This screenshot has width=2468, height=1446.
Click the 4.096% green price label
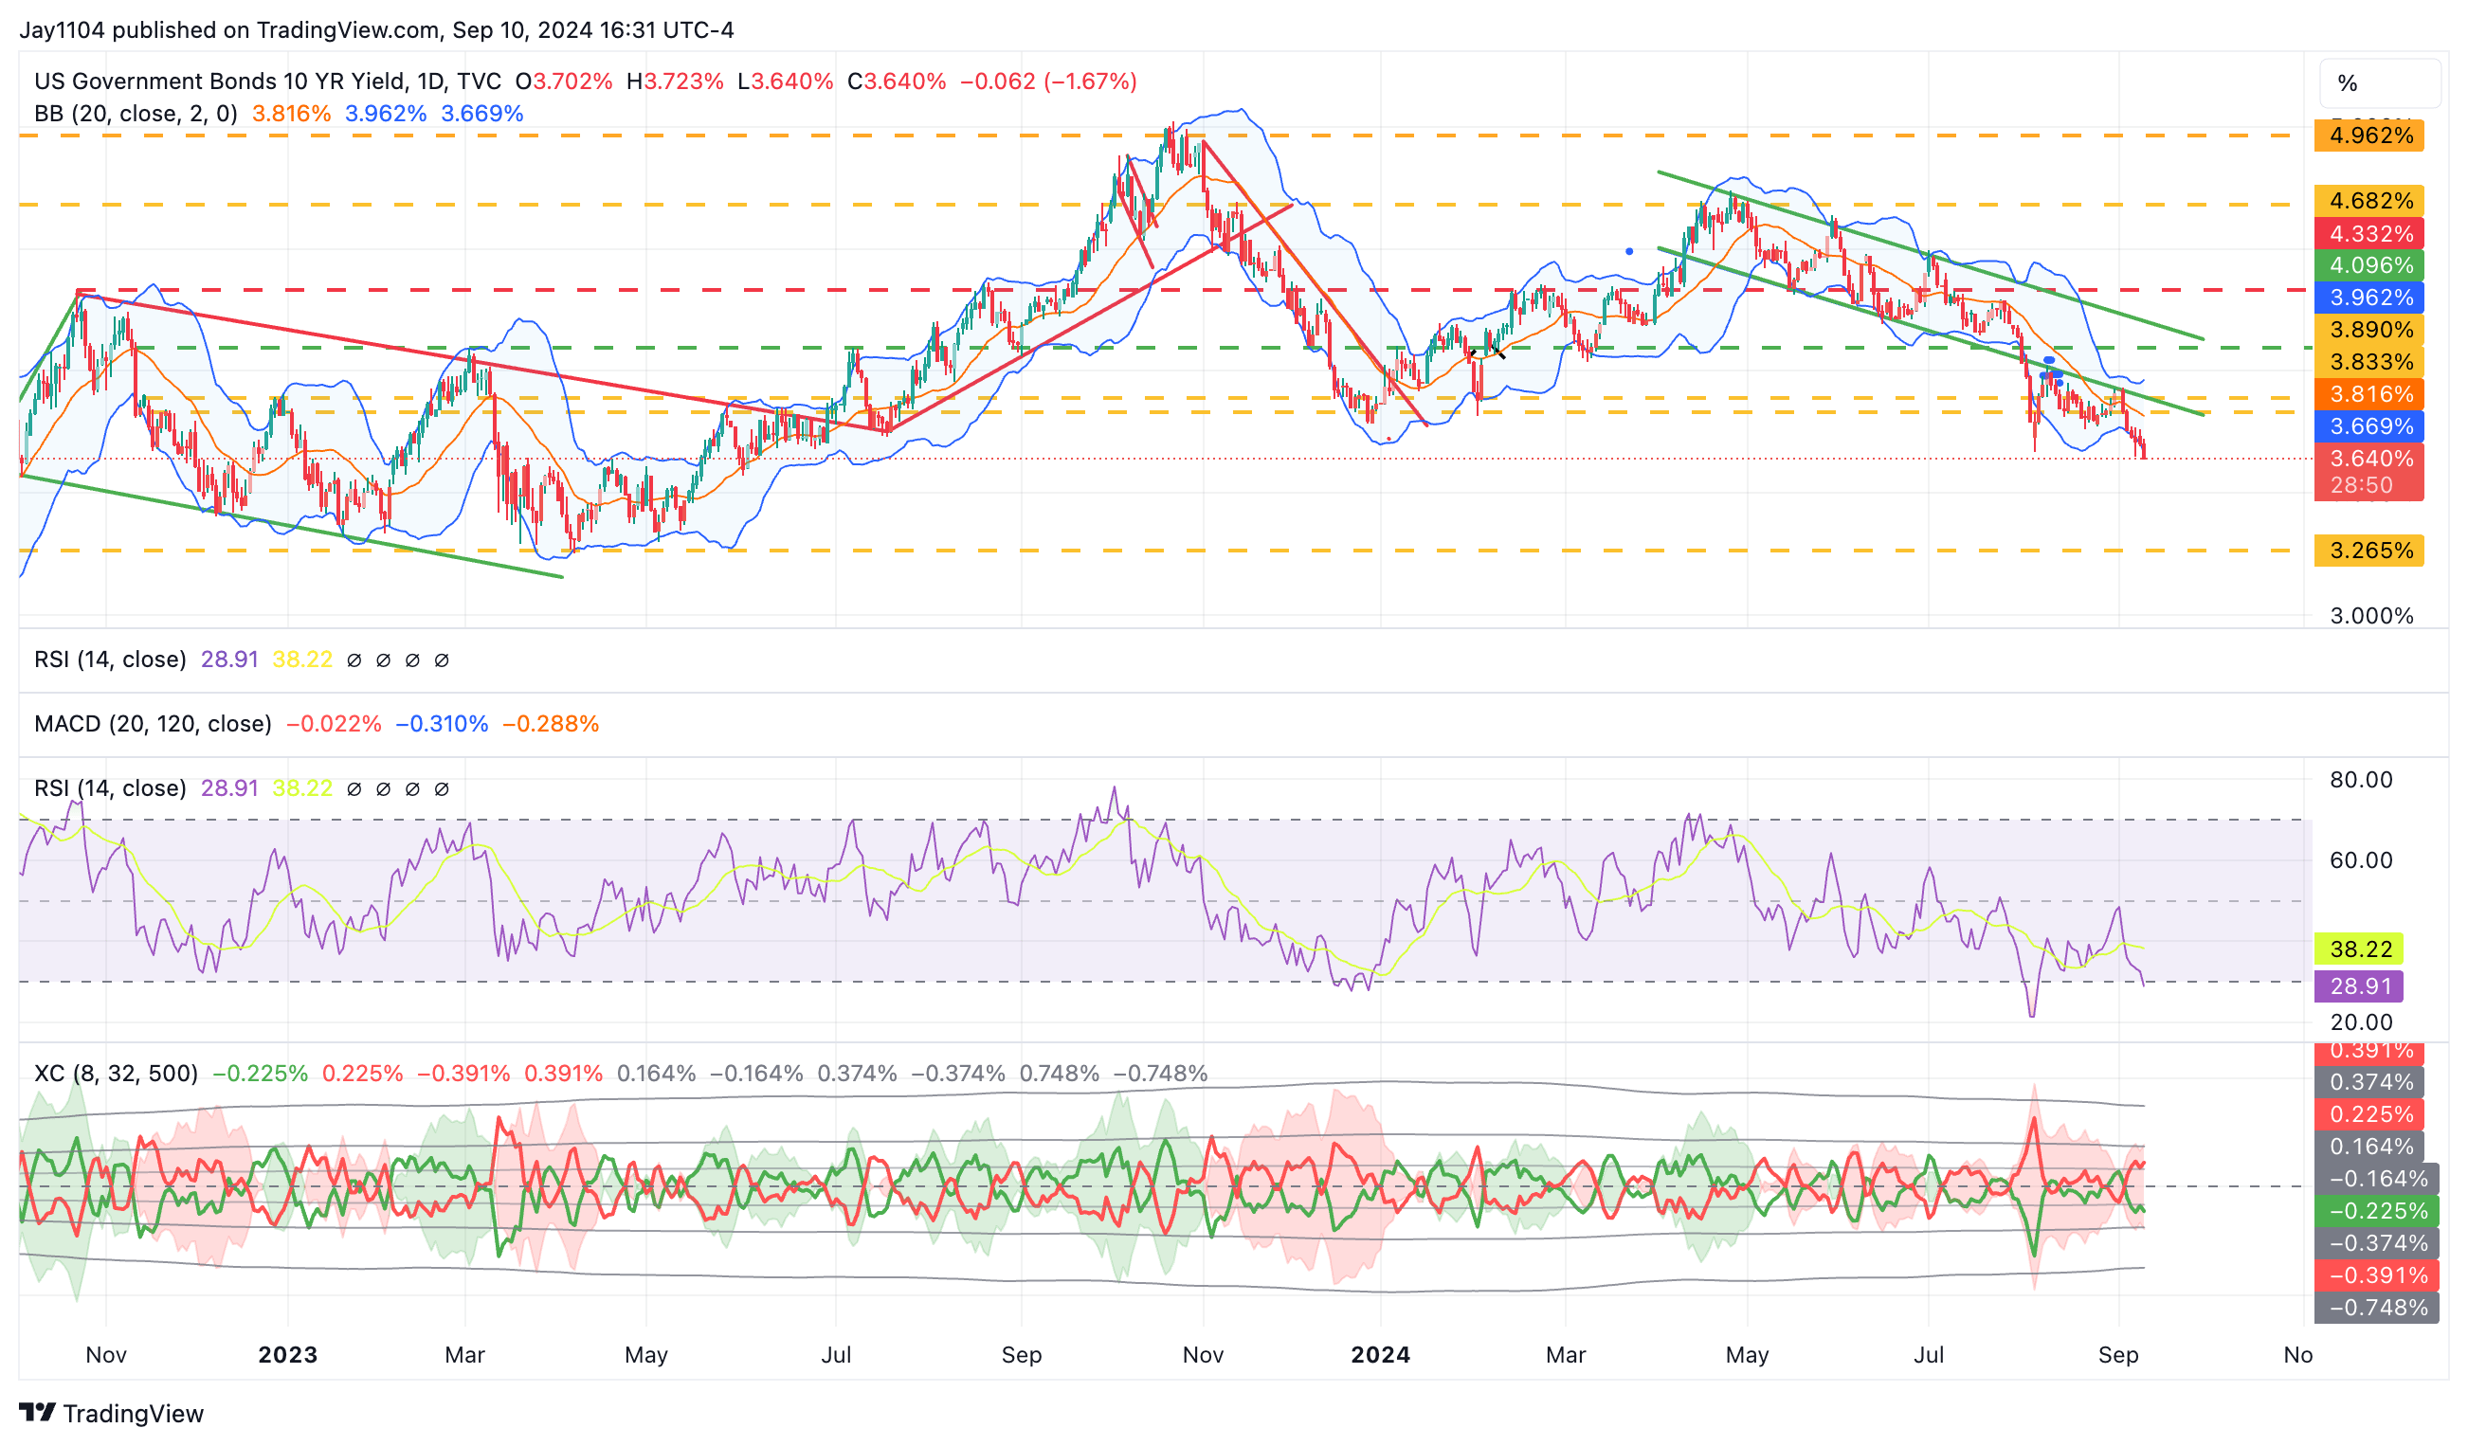[2369, 265]
